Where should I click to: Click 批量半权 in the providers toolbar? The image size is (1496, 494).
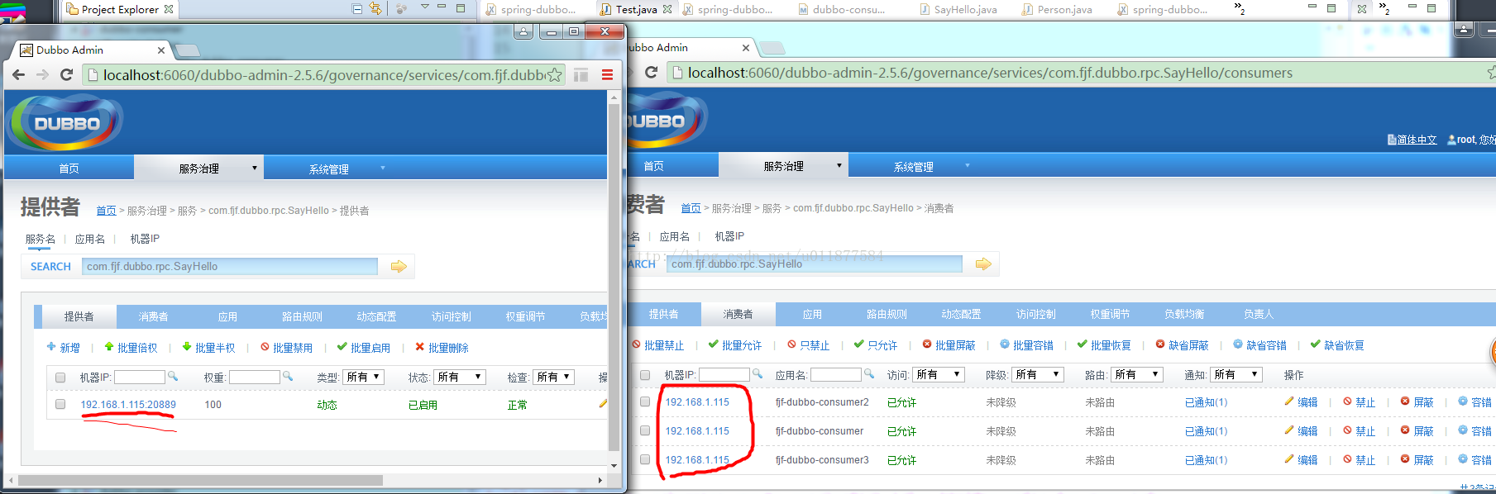(209, 348)
